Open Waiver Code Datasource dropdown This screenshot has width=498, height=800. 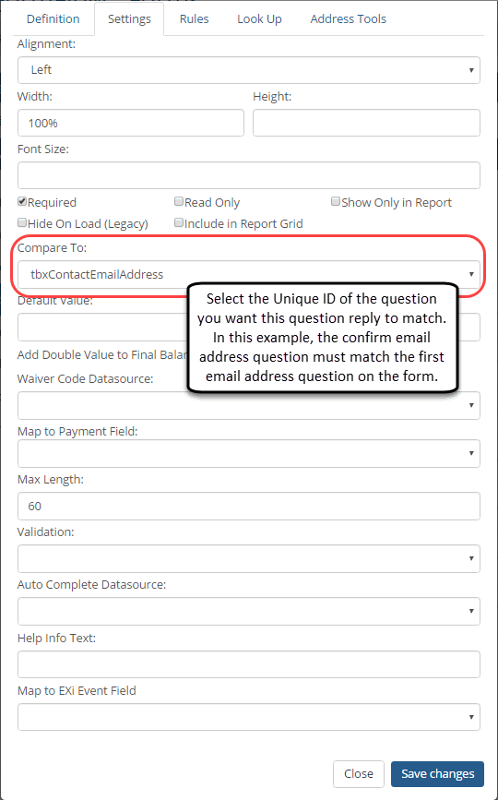pyautogui.click(x=249, y=406)
